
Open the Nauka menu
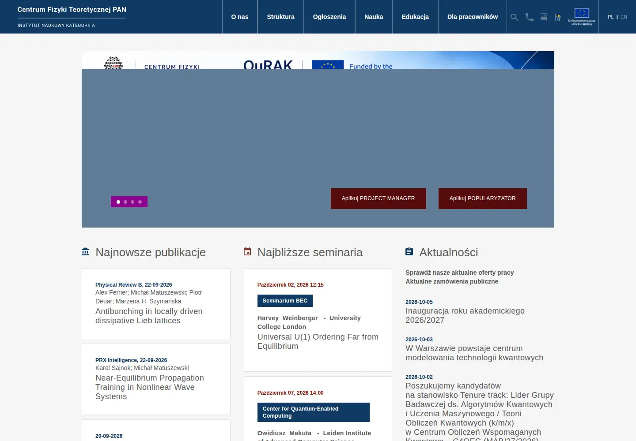click(x=374, y=17)
